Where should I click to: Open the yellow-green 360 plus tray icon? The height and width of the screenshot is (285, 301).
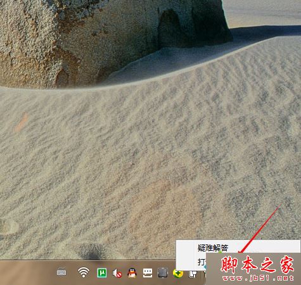click(178, 274)
